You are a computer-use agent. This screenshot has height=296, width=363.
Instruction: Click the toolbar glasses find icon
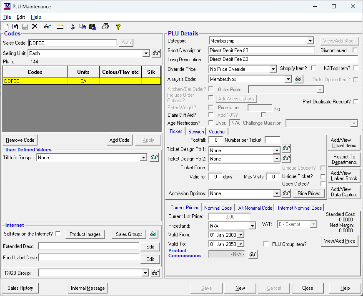47,27
